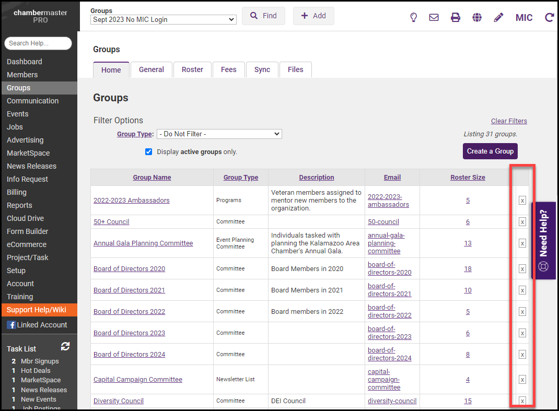This screenshot has height=411, width=559.
Task: Click the Clear Filters link
Action: pos(509,121)
